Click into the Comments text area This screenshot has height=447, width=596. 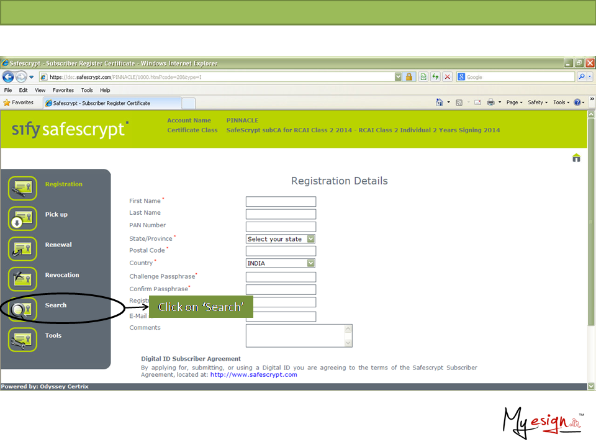[x=296, y=335]
